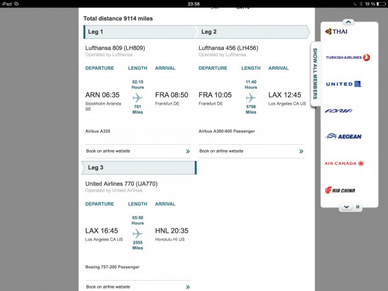Open the Show All Members side tab
The height and width of the screenshot is (291, 388).
point(315,72)
